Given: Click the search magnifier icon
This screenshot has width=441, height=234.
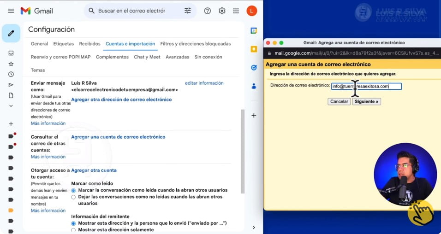Looking at the screenshot, I should point(91,11).
